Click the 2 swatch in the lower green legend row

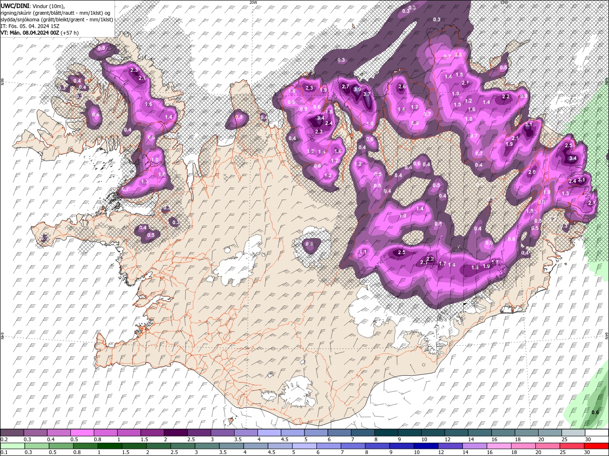pos(158,446)
